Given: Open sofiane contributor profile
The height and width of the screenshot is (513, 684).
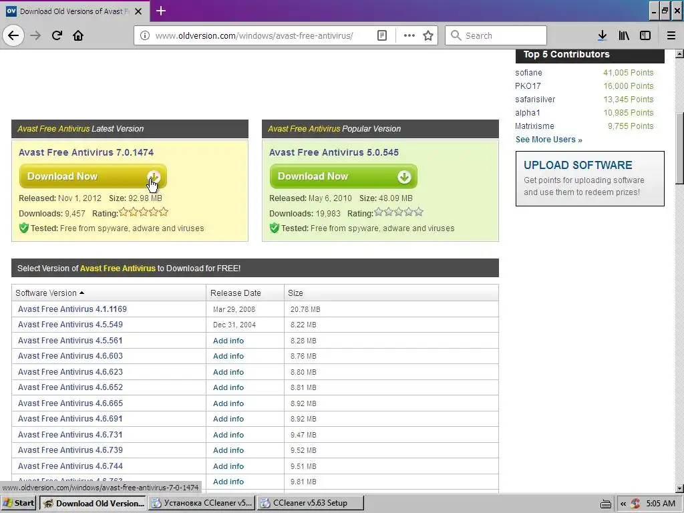Looking at the screenshot, I should tap(528, 72).
